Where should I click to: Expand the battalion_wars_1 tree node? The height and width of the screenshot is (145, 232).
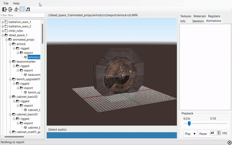3,22
